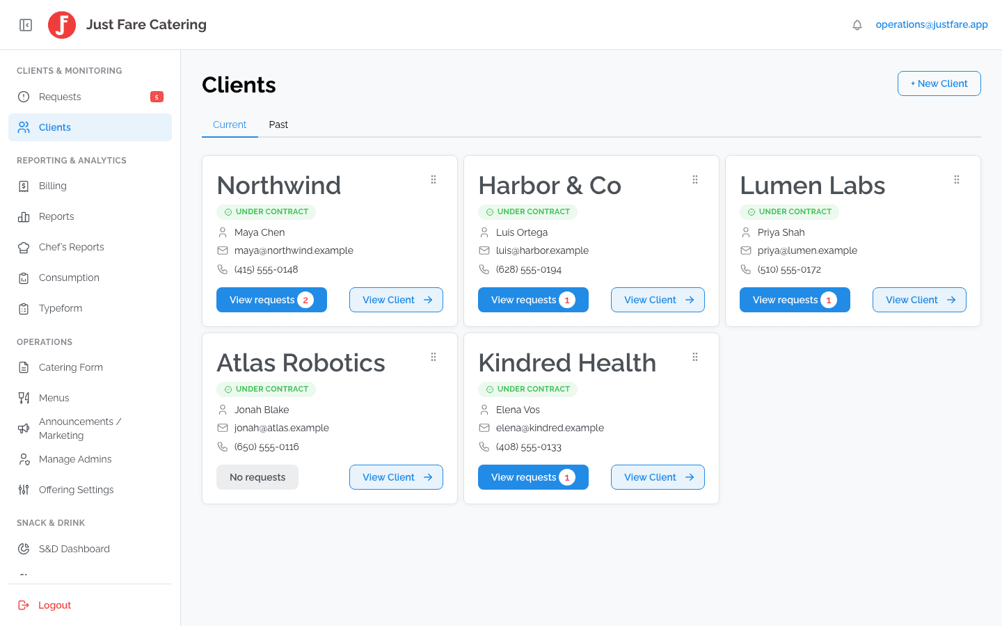
Task: Open View Client for Northwind
Action: point(396,300)
